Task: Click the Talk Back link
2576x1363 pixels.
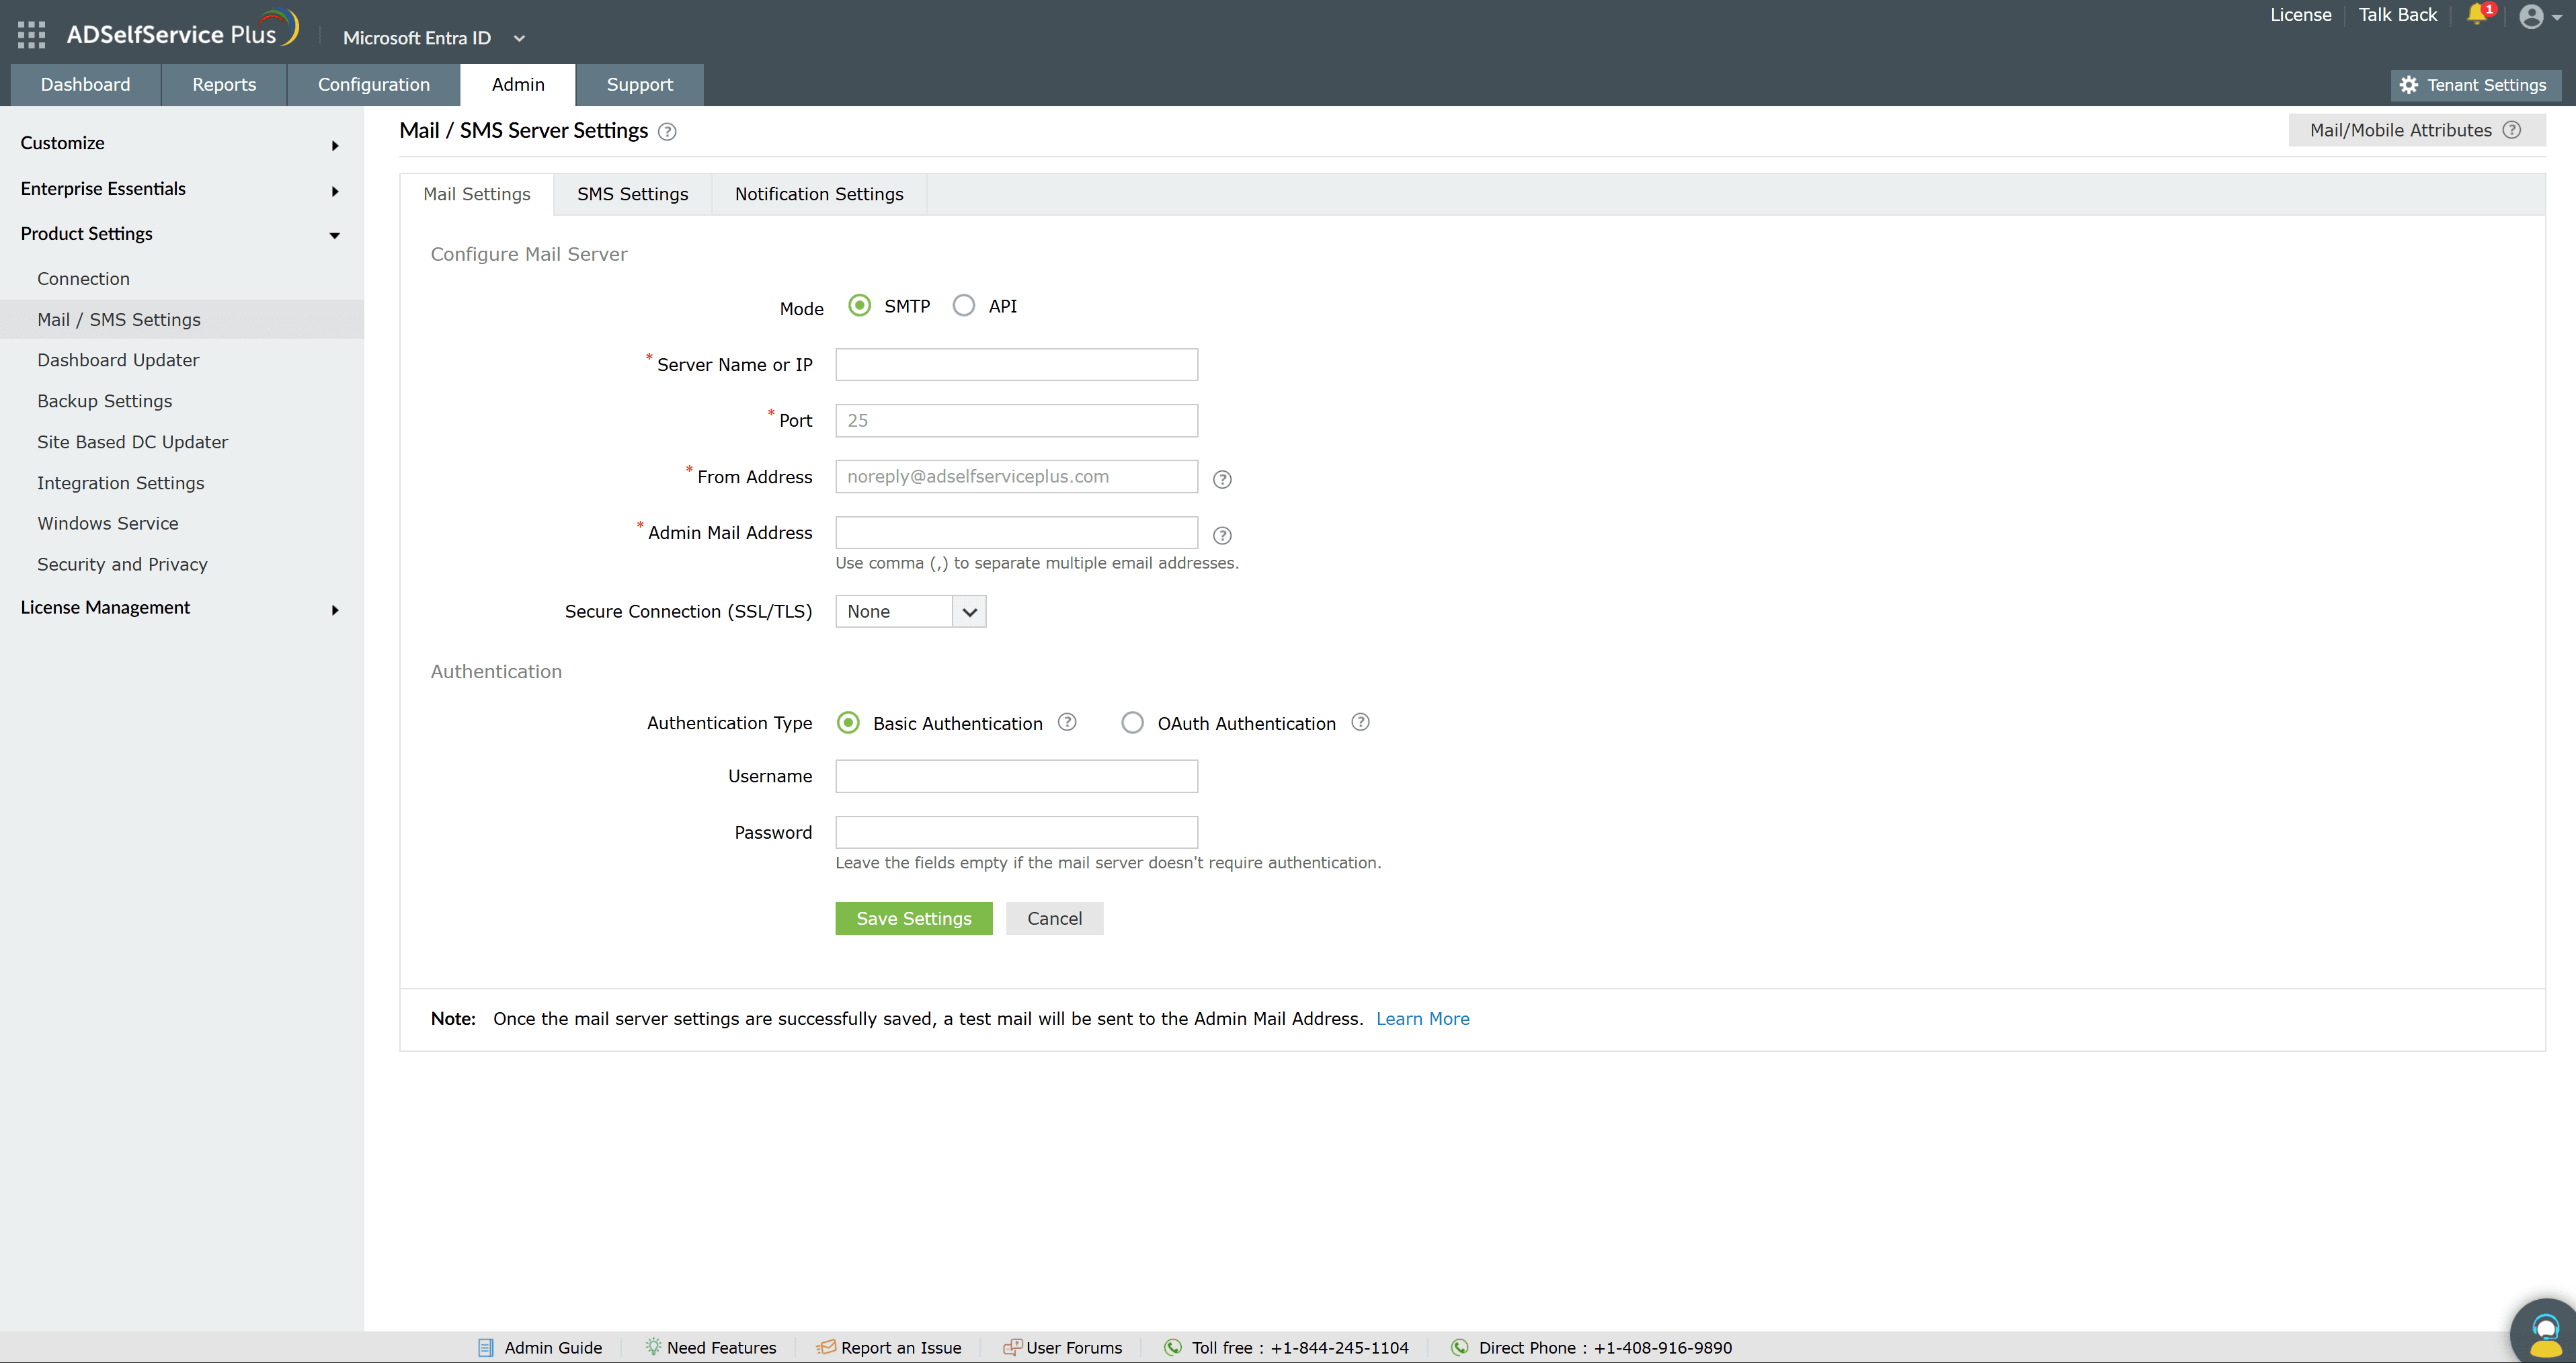Action: [x=2398, y=15]
